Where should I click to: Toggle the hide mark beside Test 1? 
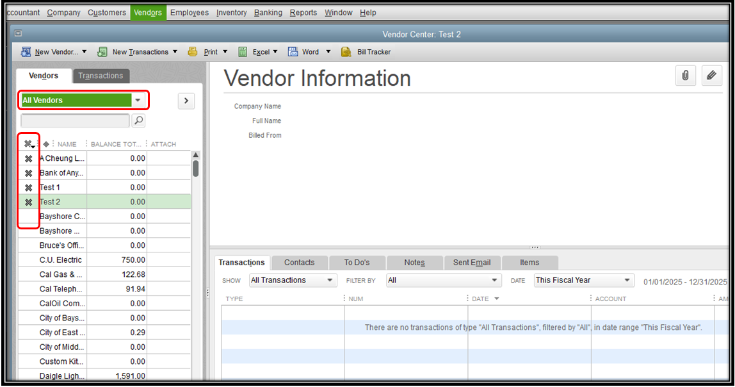[28, 187]
